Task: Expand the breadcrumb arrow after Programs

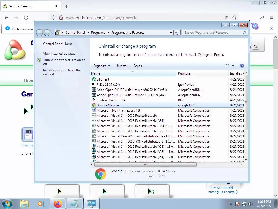Action: click(108, 33)
